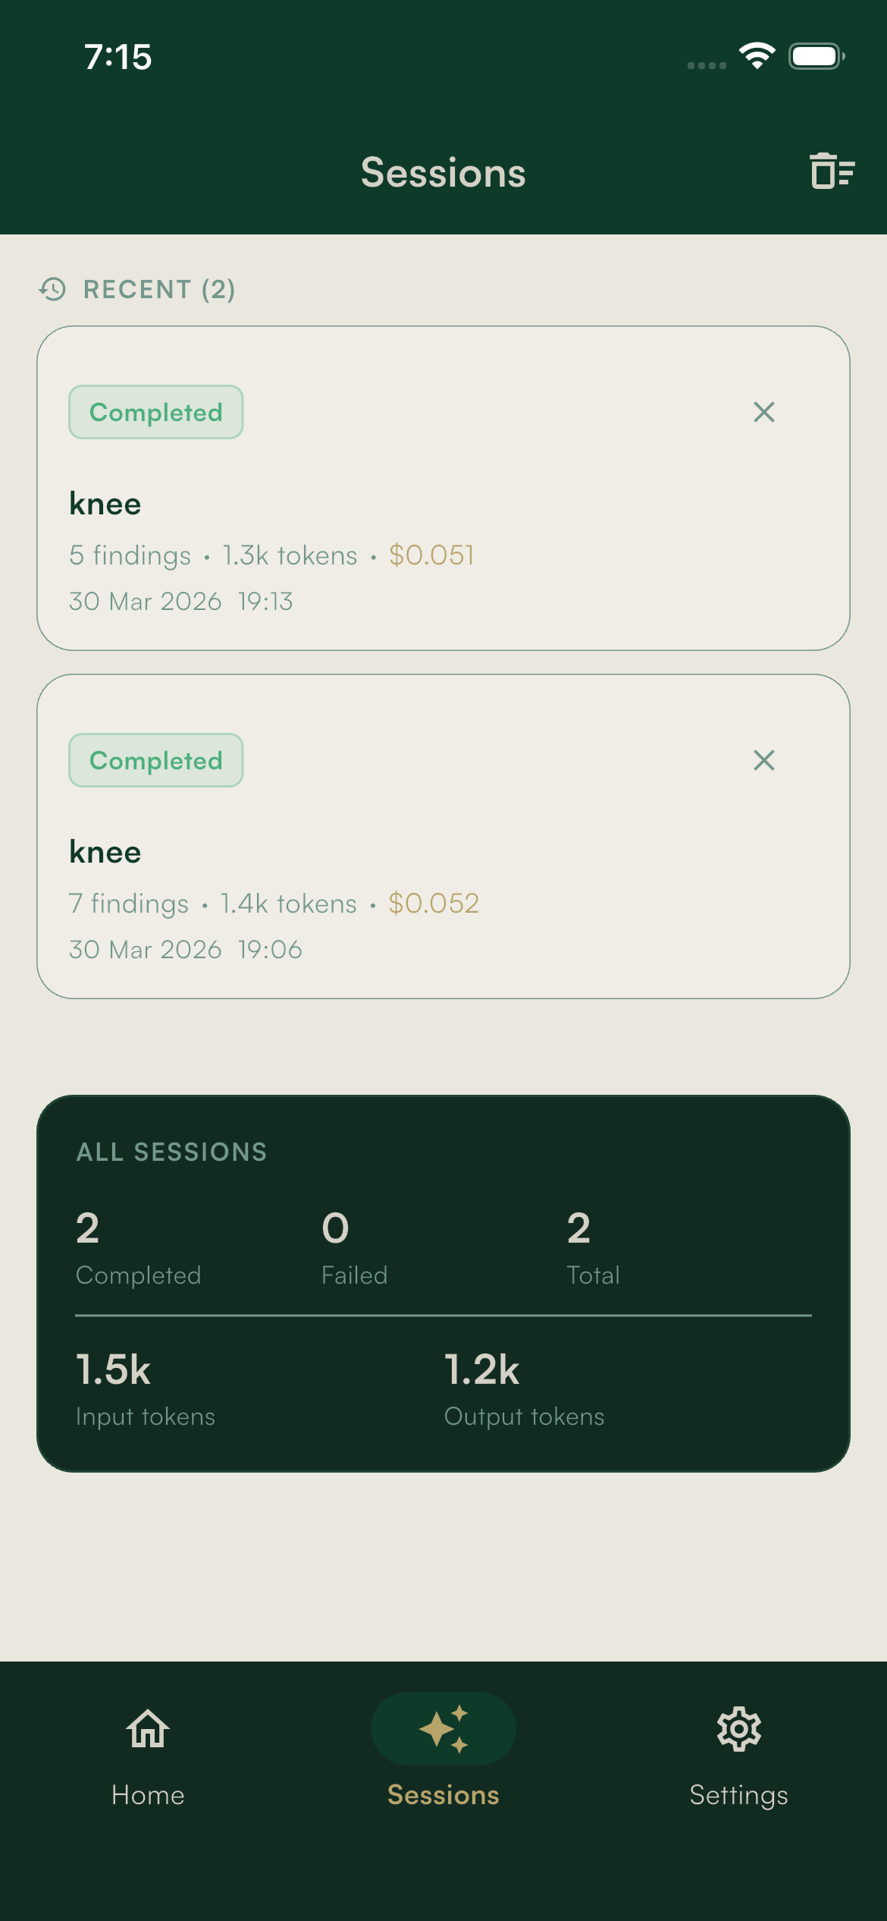Screen dimensions: 887x1921
Task: Tap the Recent history clock icon
Action: tap(53, 289)
